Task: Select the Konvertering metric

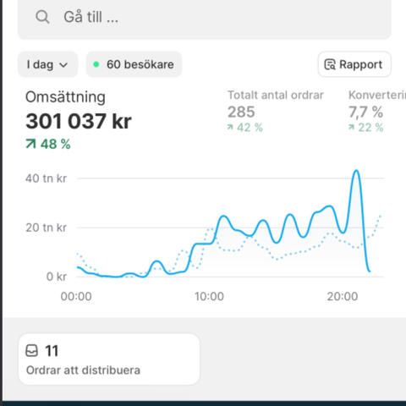Action: (377, 95)
